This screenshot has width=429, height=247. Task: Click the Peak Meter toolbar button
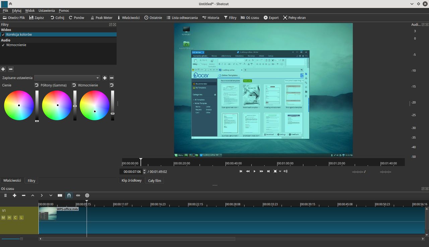[x=101, y=18]
